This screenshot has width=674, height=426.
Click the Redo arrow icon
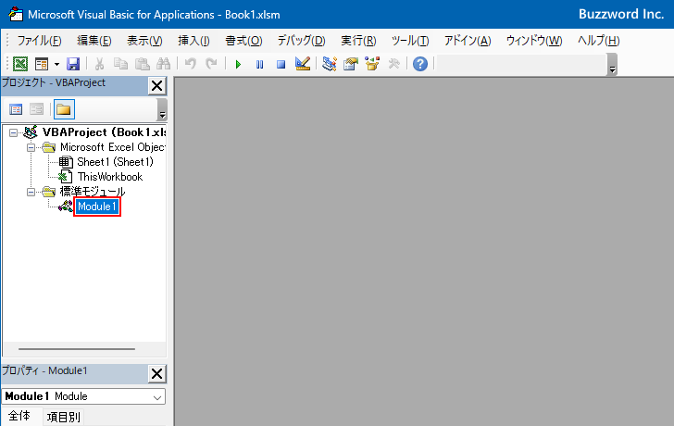(211, 64)
